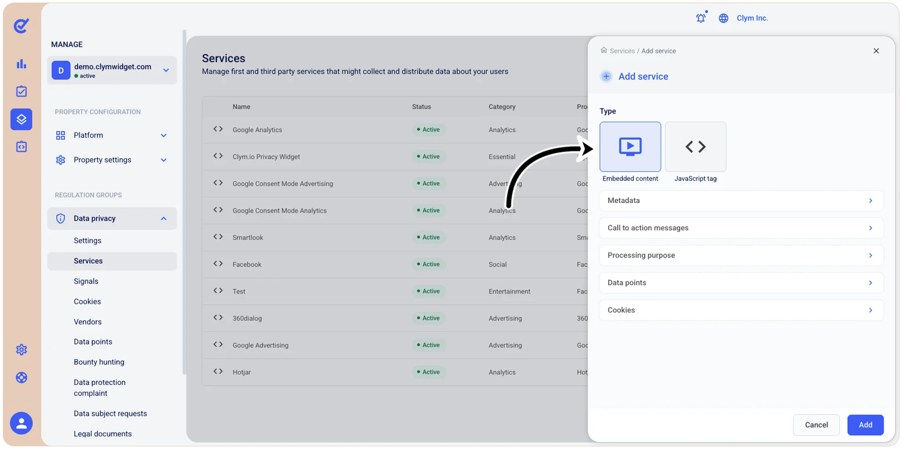Image resolution: width=902 pixels, height=449 pixels.
Task: Close the Add service panel
Action: (x=876, y=51)
